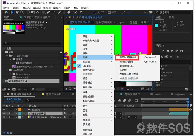Viewport: 194px width, 136px height.
Task: Select the Roto Brush tool
Action: (x=75, y=12)
